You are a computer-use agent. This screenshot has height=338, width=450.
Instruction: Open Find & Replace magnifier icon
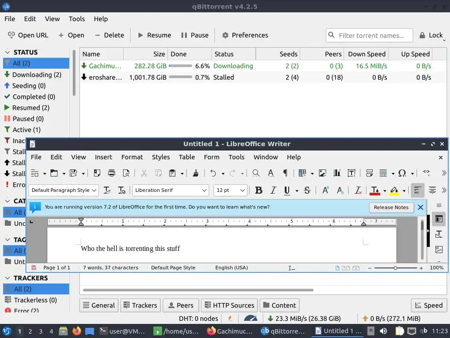coord(256,173)
